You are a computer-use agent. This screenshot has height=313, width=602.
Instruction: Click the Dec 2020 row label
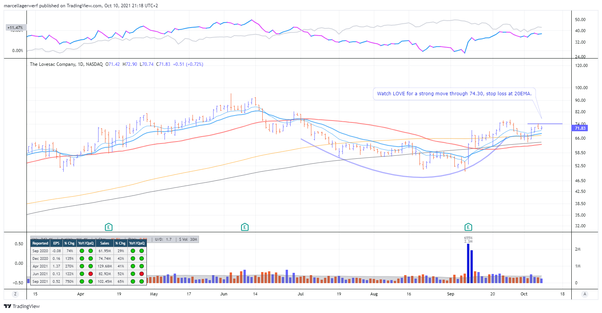[x=40, y=259]
